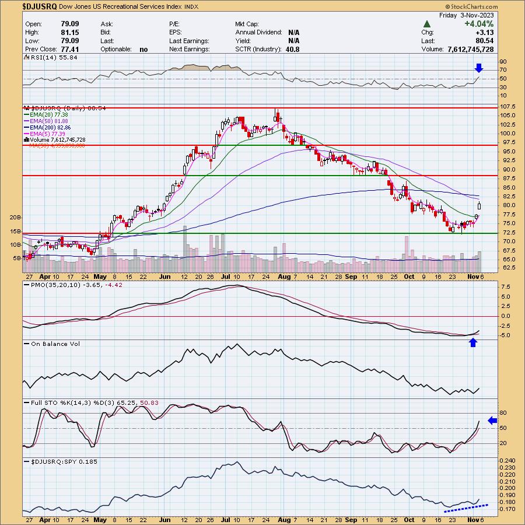Click the header Volume value 7,612,745,728
525x525 pixels.
click(470, 49)
